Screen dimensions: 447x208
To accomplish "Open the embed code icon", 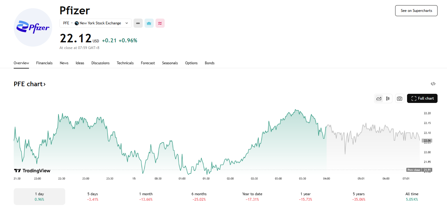I will point(433,84).
